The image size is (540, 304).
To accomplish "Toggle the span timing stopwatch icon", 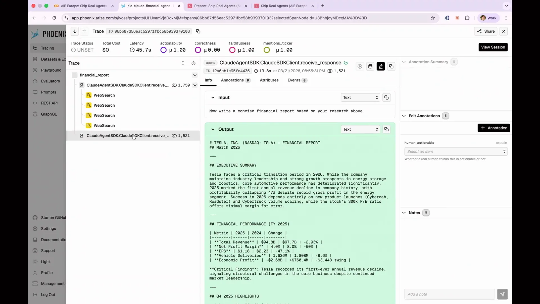I will click(x=193, y=63).
